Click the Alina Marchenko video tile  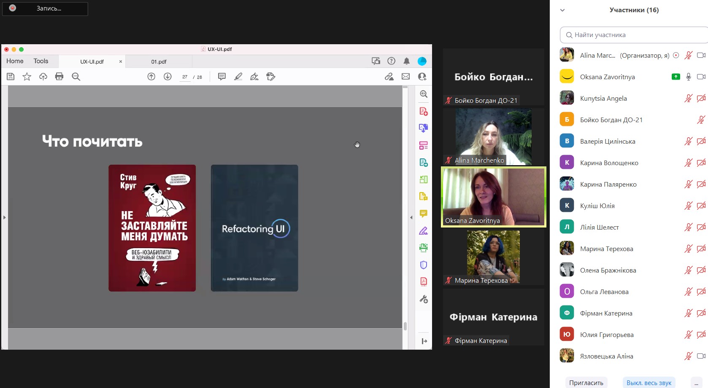(x=494, y=136)
